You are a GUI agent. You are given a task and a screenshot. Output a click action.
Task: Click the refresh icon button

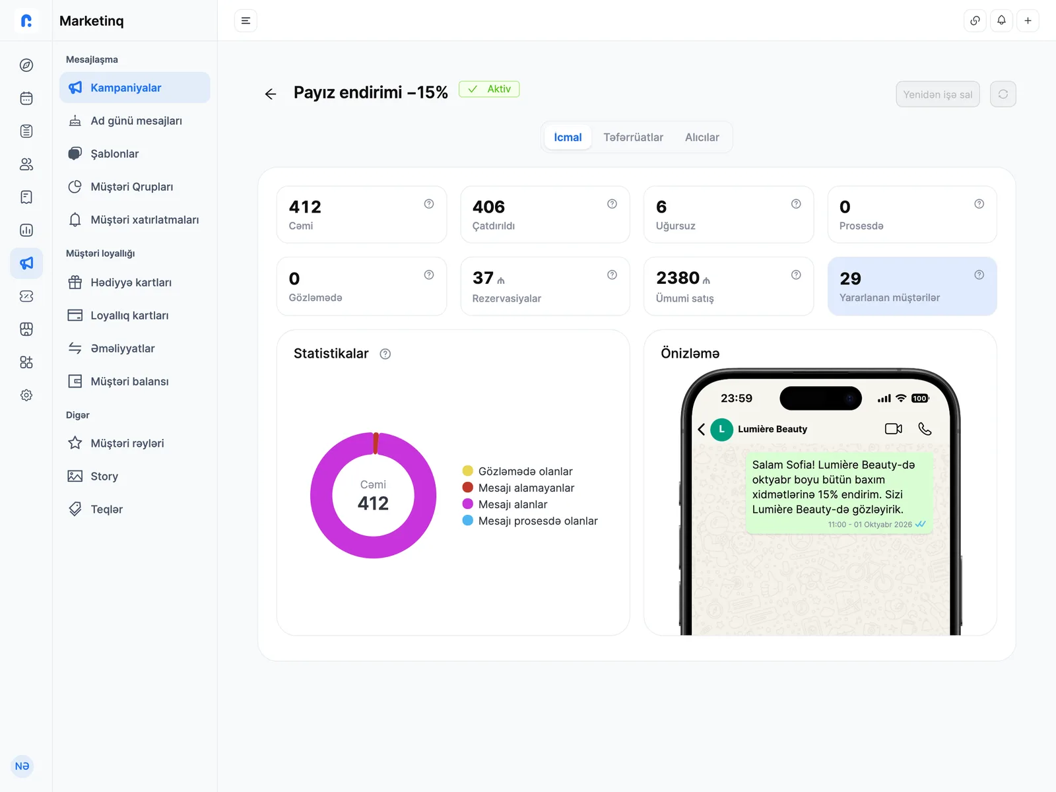(1003, 94)
